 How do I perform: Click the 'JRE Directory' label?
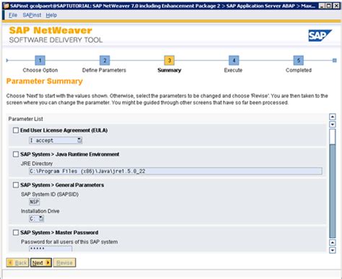(x=37, y=164)
